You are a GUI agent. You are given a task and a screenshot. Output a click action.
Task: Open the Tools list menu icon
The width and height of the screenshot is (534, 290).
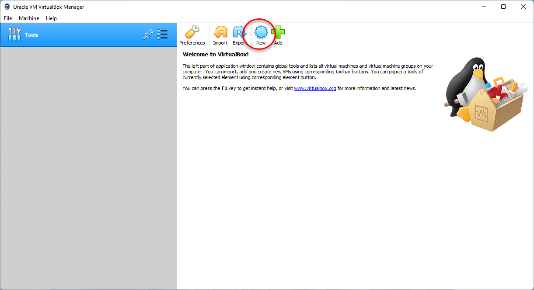(163, 35)
